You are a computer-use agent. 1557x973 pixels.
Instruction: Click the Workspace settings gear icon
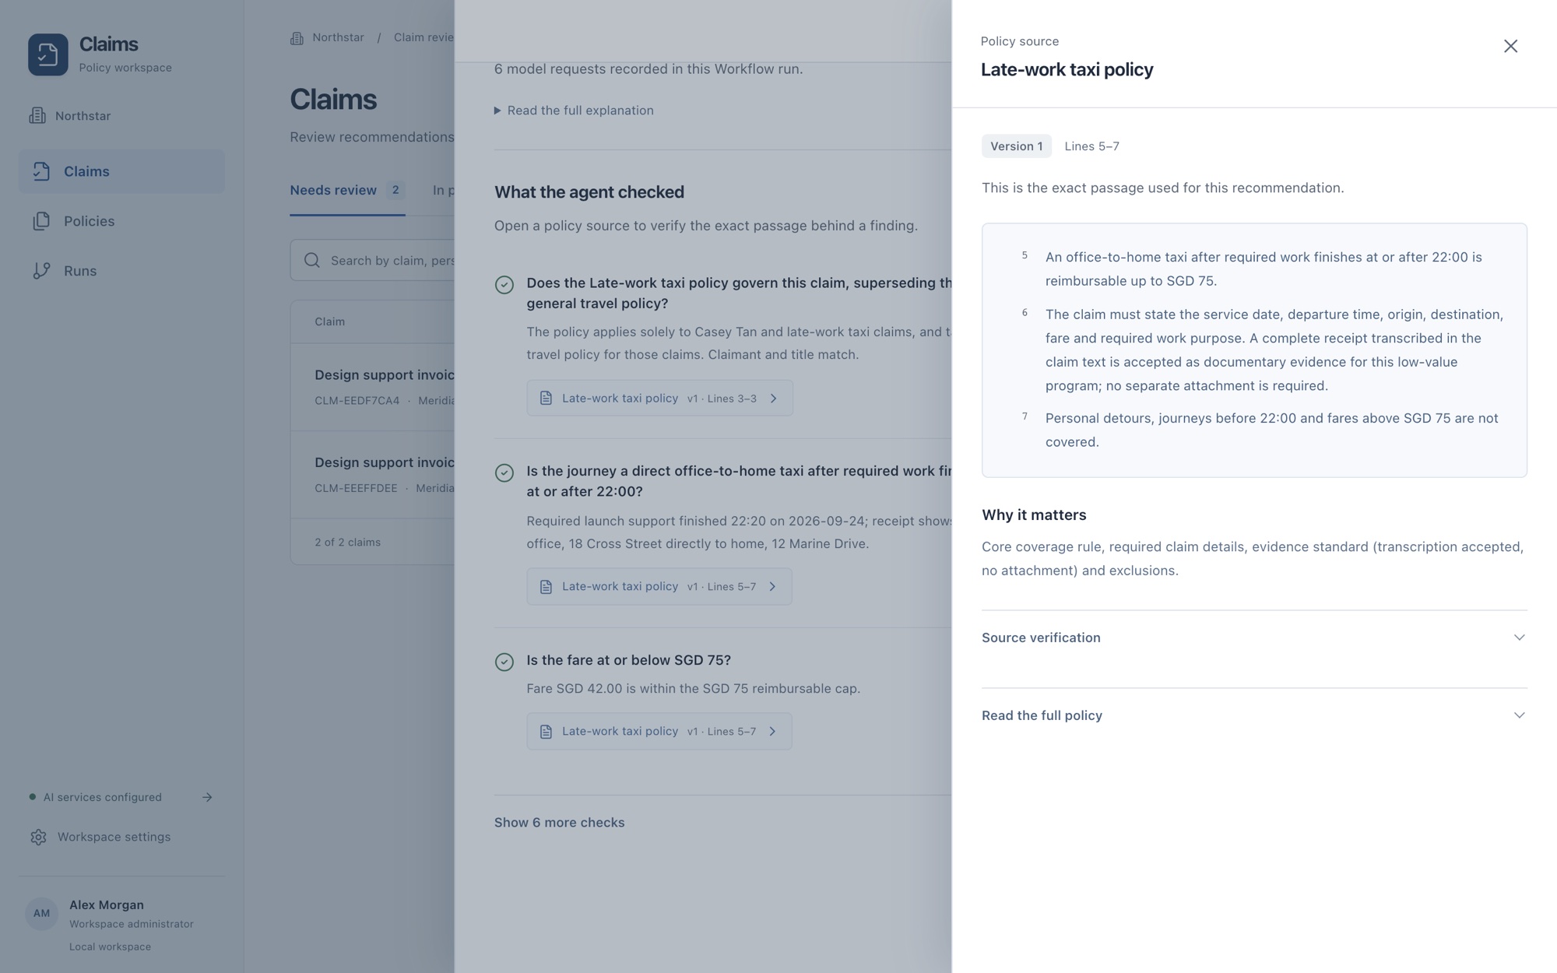[38, 837]
